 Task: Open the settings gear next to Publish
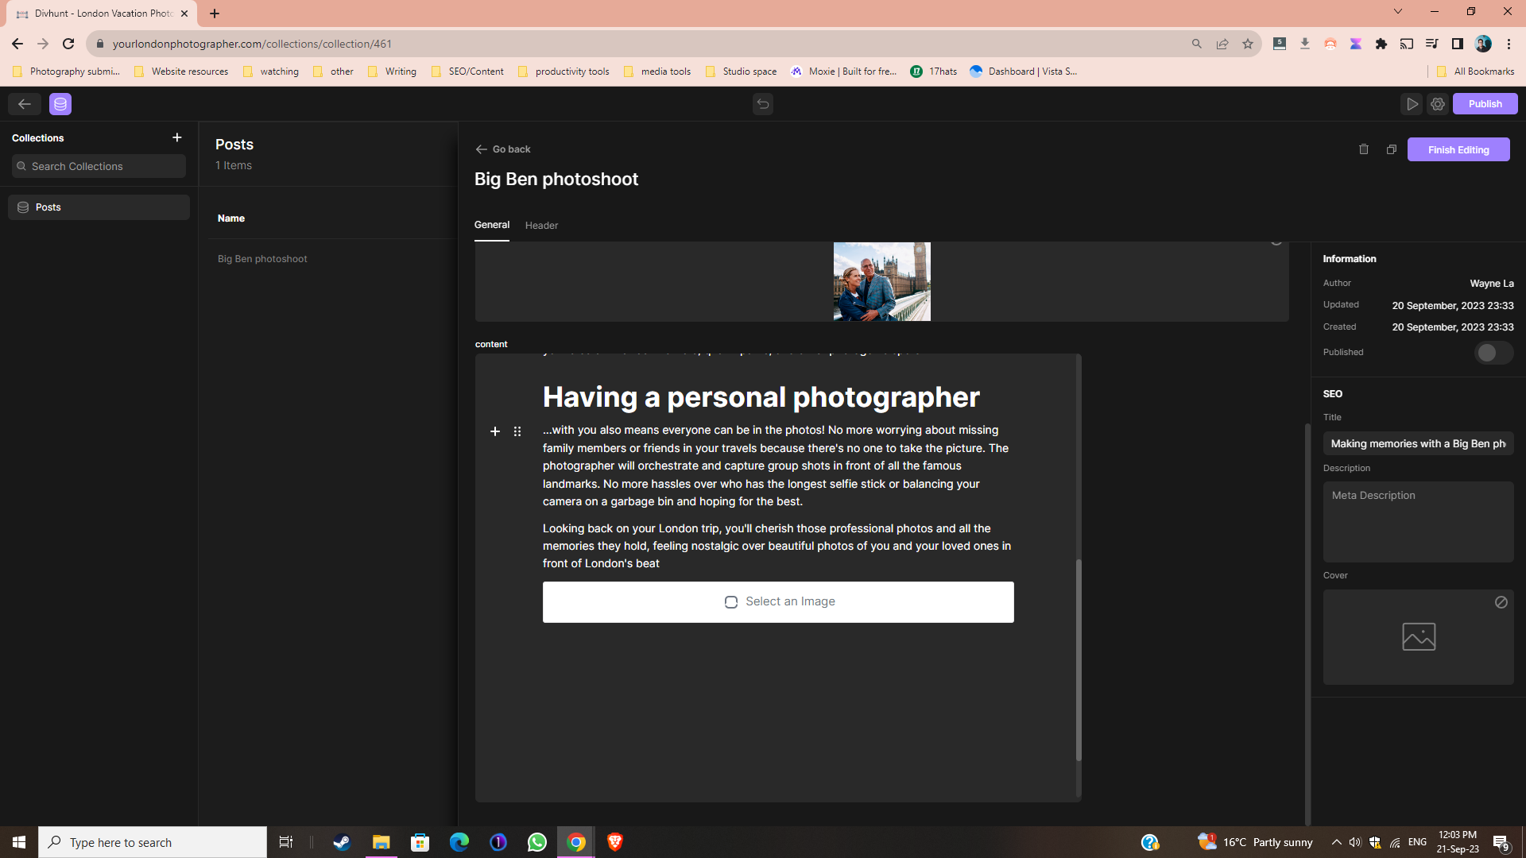tap(1438, 104)
